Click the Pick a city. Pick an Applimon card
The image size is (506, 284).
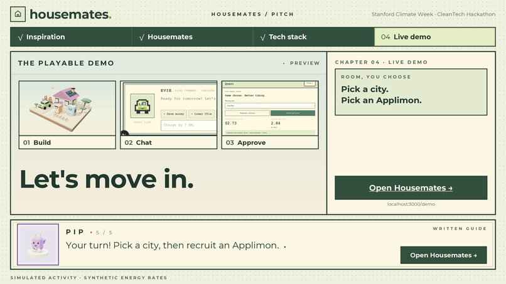click(x=411, y=92)
